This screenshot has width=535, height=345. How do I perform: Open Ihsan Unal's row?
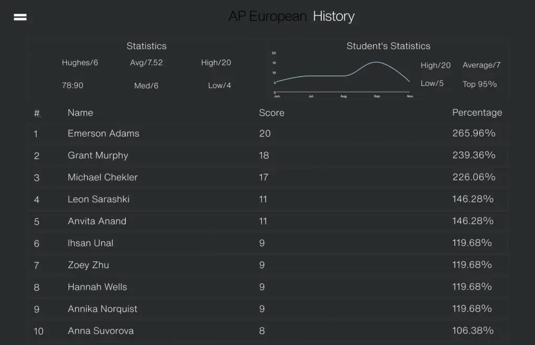[x=269, y=243]
